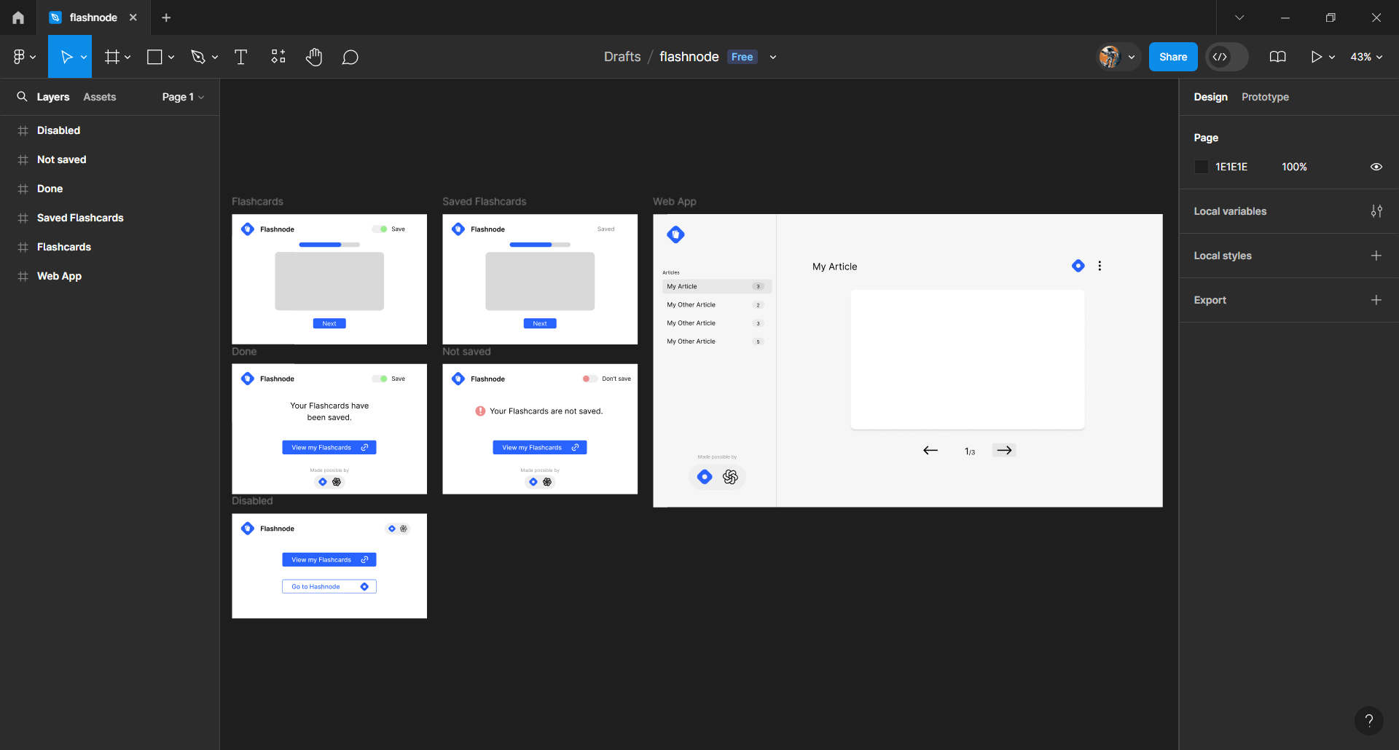Select the Layers tab
Screen dimensions: 1399x750
click(53, 97)
